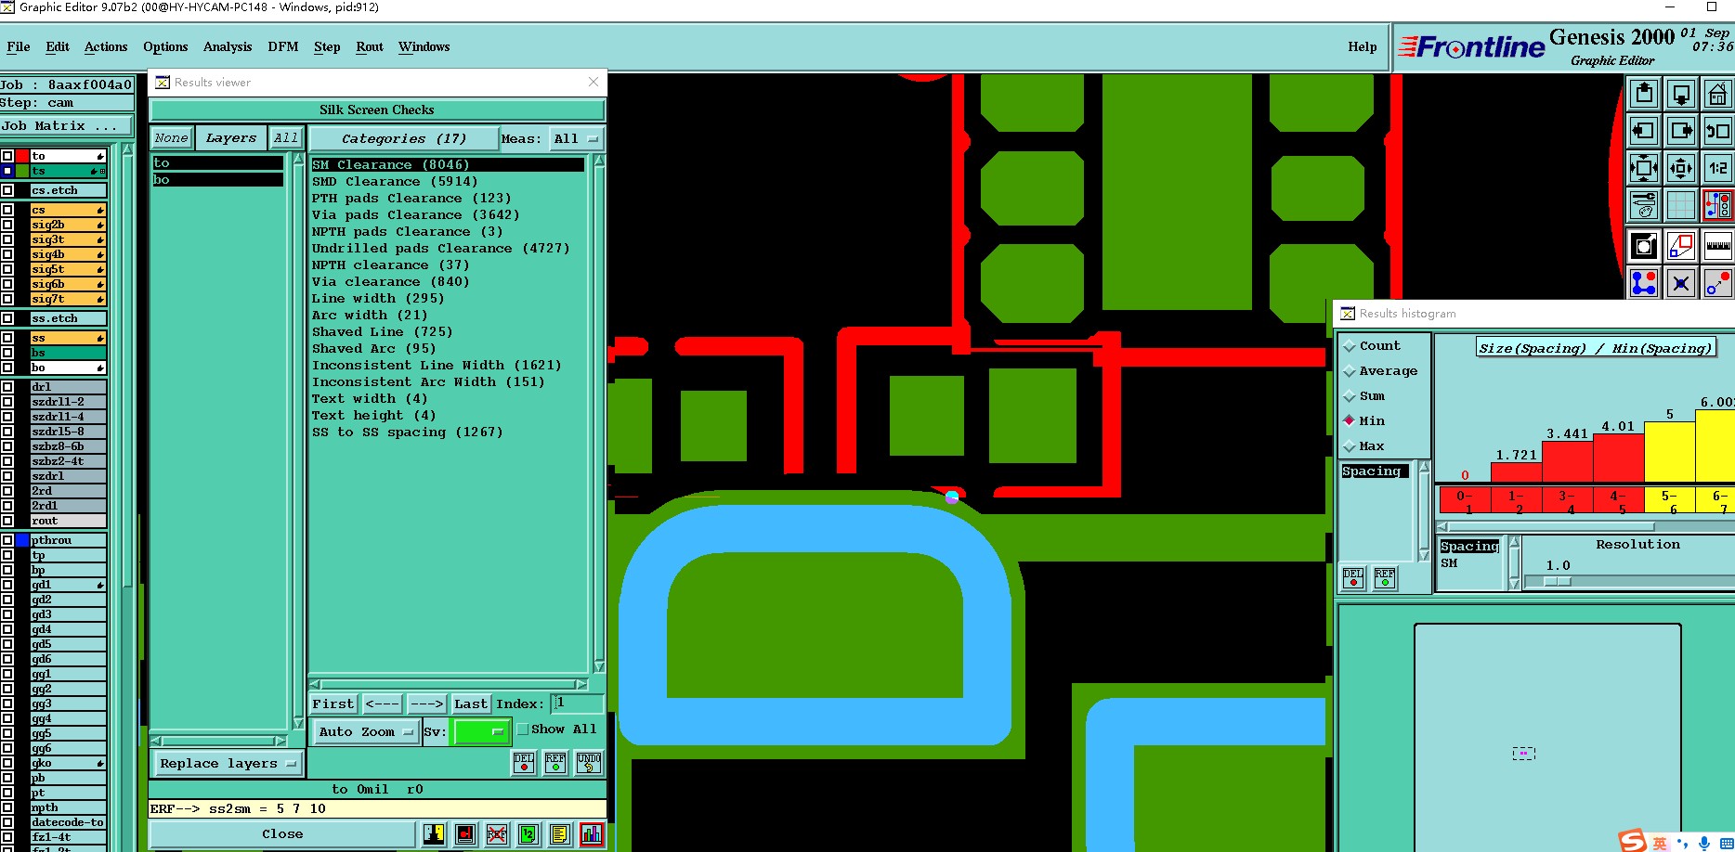Select the Count radio option
Image resolution: width=1735 pixels, height=852 pixels.
pyautogui.click(x=1350, y=346)
